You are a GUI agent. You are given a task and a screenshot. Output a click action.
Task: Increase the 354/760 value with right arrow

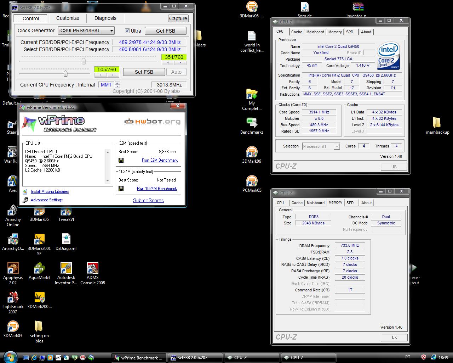180,63
